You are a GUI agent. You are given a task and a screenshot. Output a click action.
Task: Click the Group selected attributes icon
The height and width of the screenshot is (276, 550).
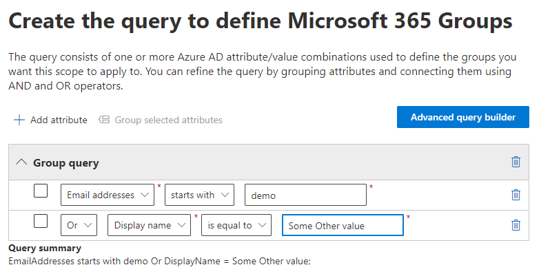pos(104,120)
